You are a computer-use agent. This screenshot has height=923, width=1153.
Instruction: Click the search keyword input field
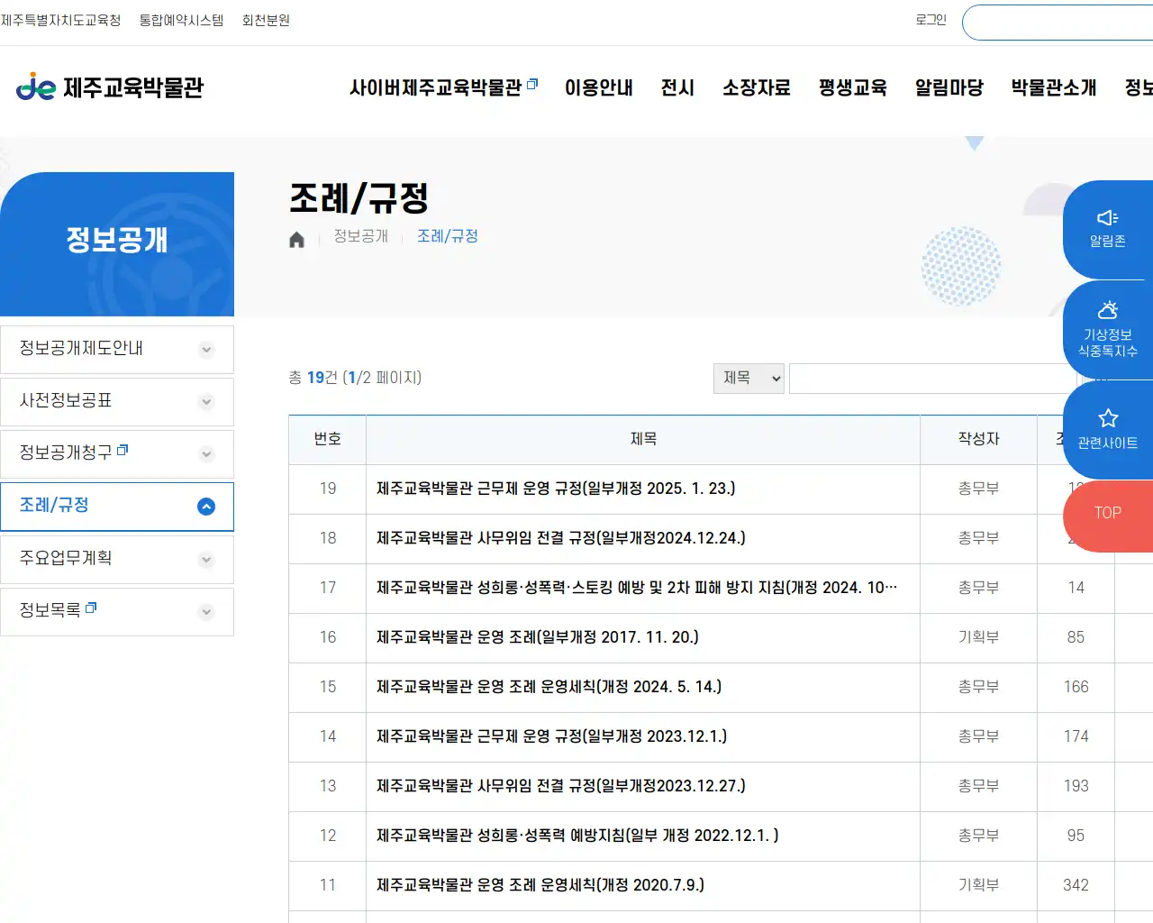[x=933, y=379]
